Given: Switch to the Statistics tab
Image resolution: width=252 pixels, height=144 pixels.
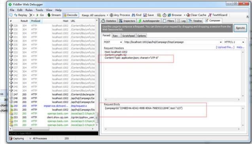Looking at the screenshot, I should click(x=109, y=21).
